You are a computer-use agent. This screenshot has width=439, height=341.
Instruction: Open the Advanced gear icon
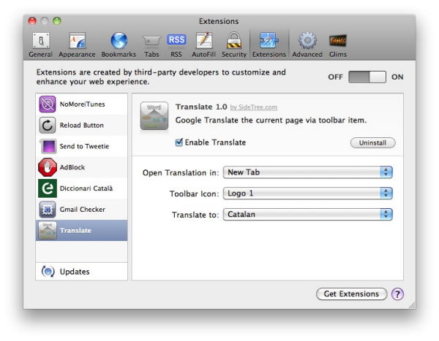pyautogui.click(x=307, y=41)
